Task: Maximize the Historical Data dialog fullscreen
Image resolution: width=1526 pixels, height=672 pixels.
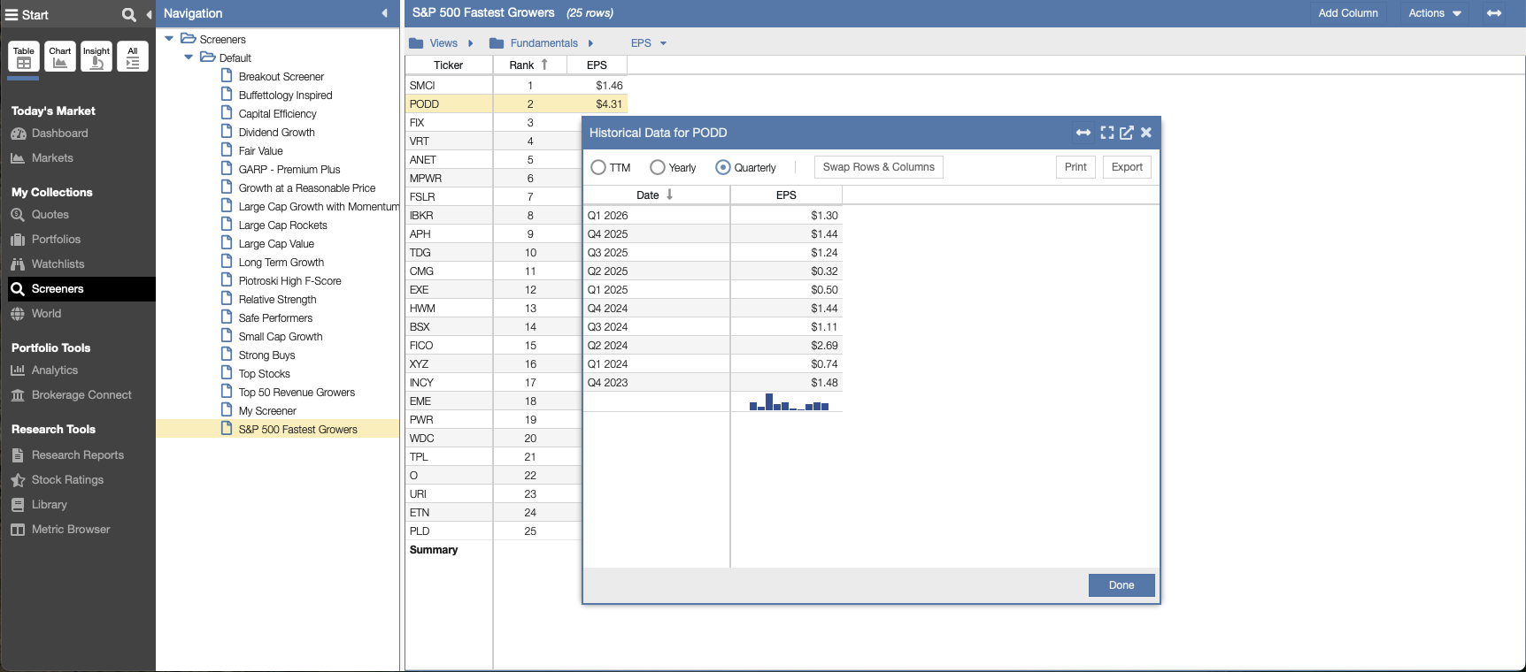Action: (x=1107, y=133)
